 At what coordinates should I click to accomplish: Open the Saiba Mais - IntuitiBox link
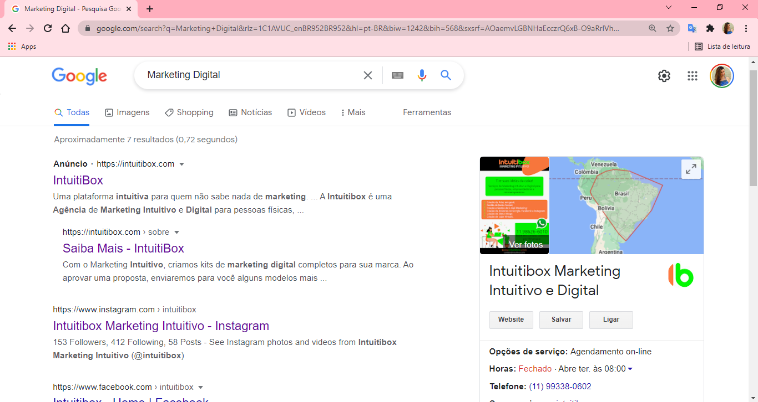tap(123, 248)
